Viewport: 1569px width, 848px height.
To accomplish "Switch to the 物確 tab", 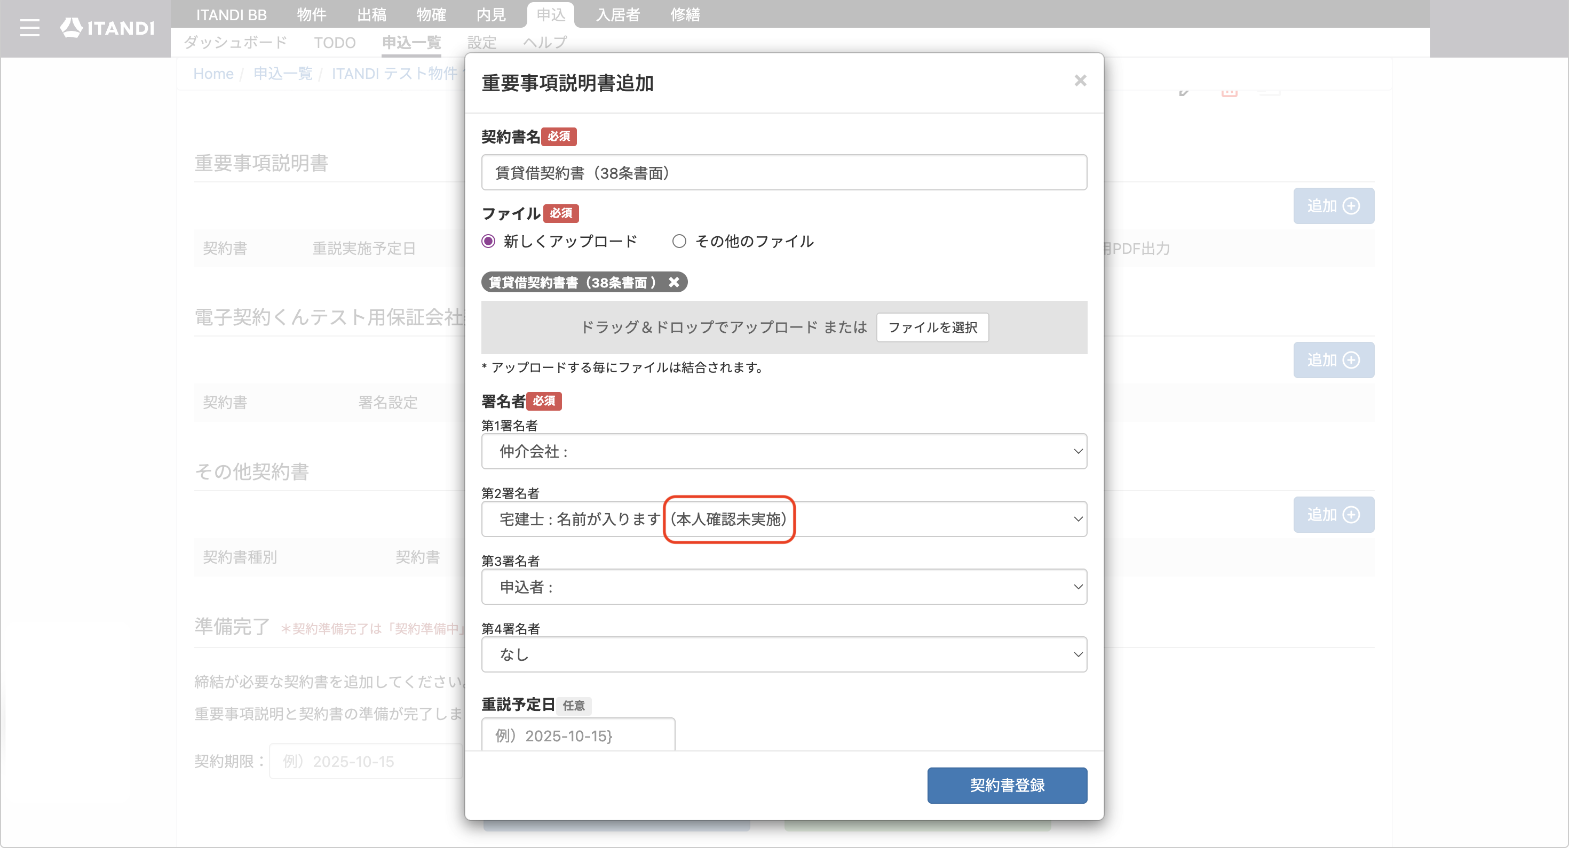I will coord(431,14).
